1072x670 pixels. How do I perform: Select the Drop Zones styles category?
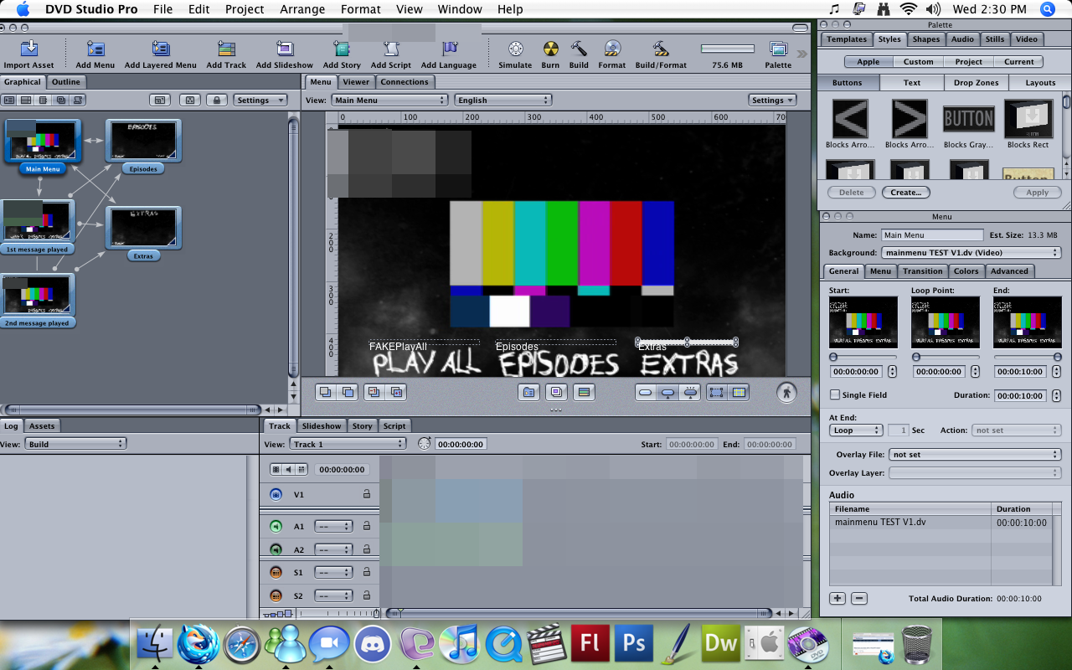pyautogui.click(x=977, y=82)
